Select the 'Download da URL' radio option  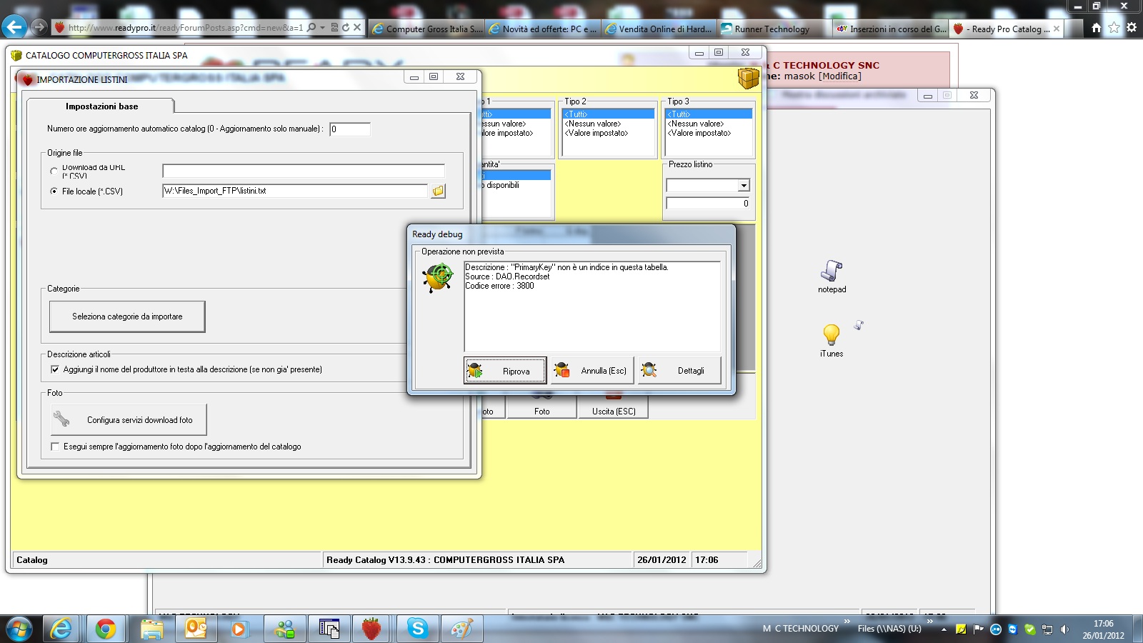point(54,171)
